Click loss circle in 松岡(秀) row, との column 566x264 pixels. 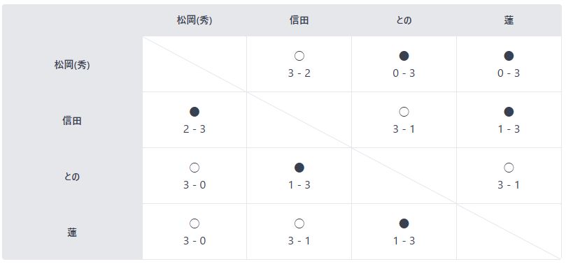click(404, 56)
